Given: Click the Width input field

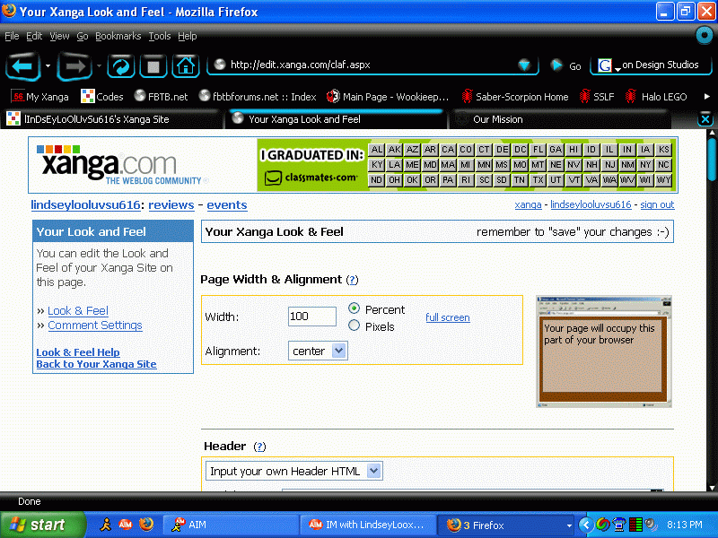Looking at the screenshot, I should [x=311, y=317].
